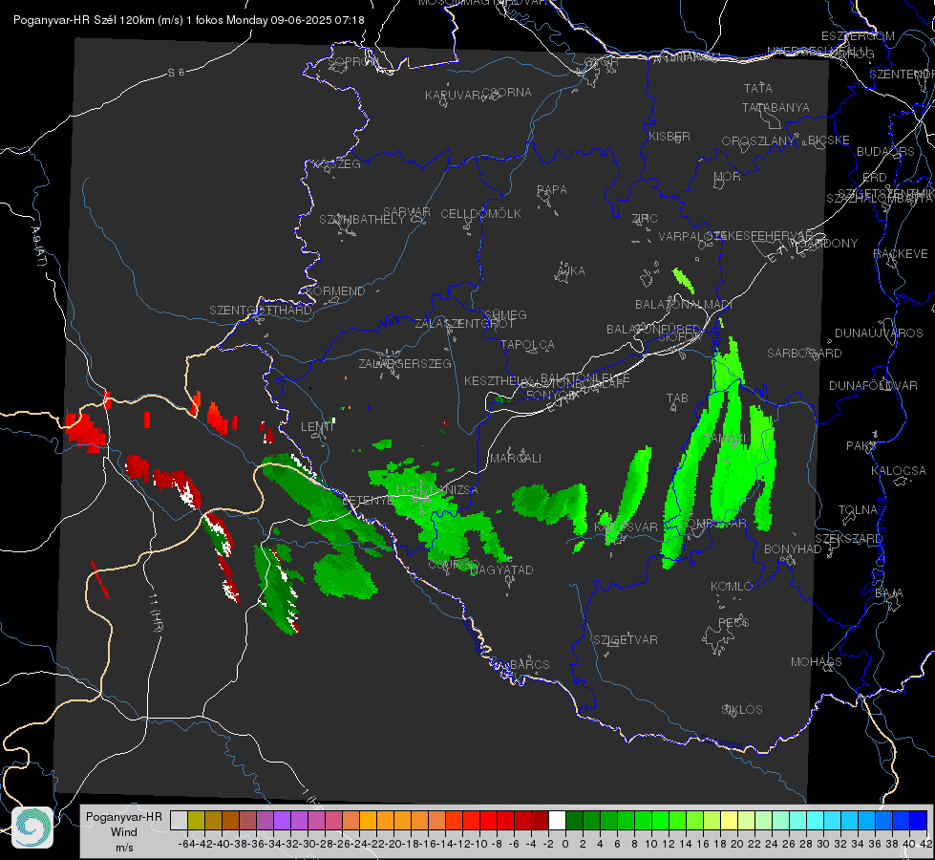Image resolution: width=935 pixels, height=860 pixels.
Task: Click the TOLNA city label
Action: point(858,510)
